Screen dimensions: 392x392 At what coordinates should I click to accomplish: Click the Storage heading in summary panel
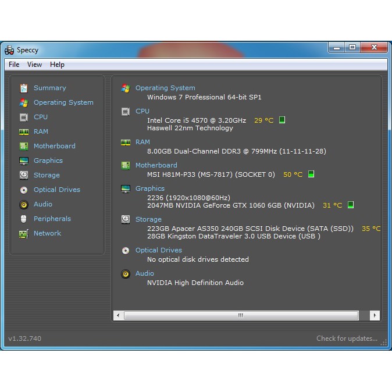tap(148, 219)
